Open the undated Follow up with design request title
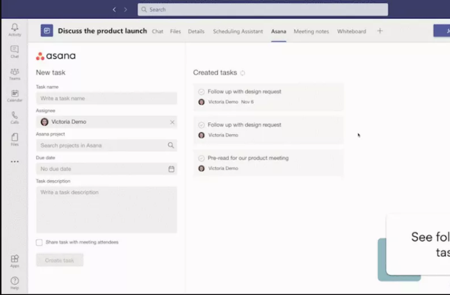The height and width of the screenshot is (295, 450). coord(245,125)
